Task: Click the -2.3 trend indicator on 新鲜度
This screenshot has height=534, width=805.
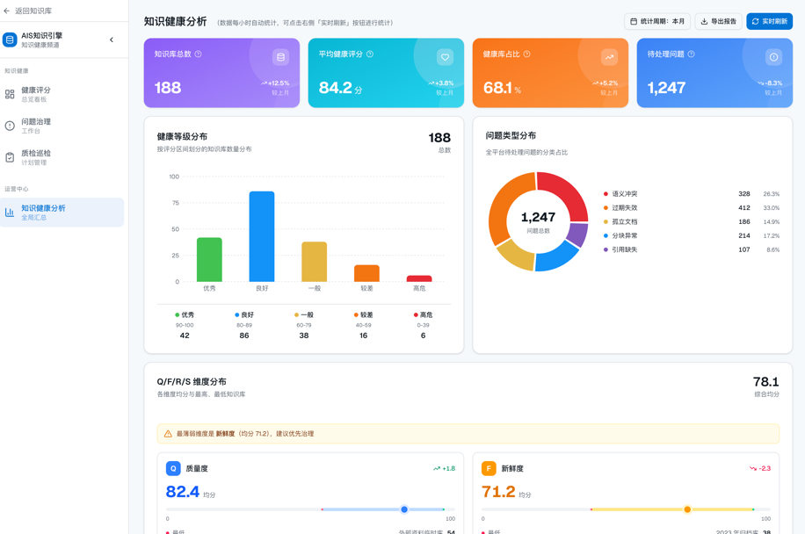Action: pyautogui.click(x=760, y=468)
